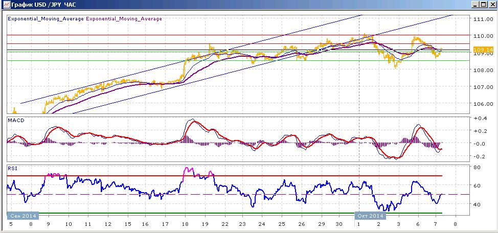This screenshot has width=498, height=233.
Task: Click date label 30 on time axis
Action: click(339, 224)
